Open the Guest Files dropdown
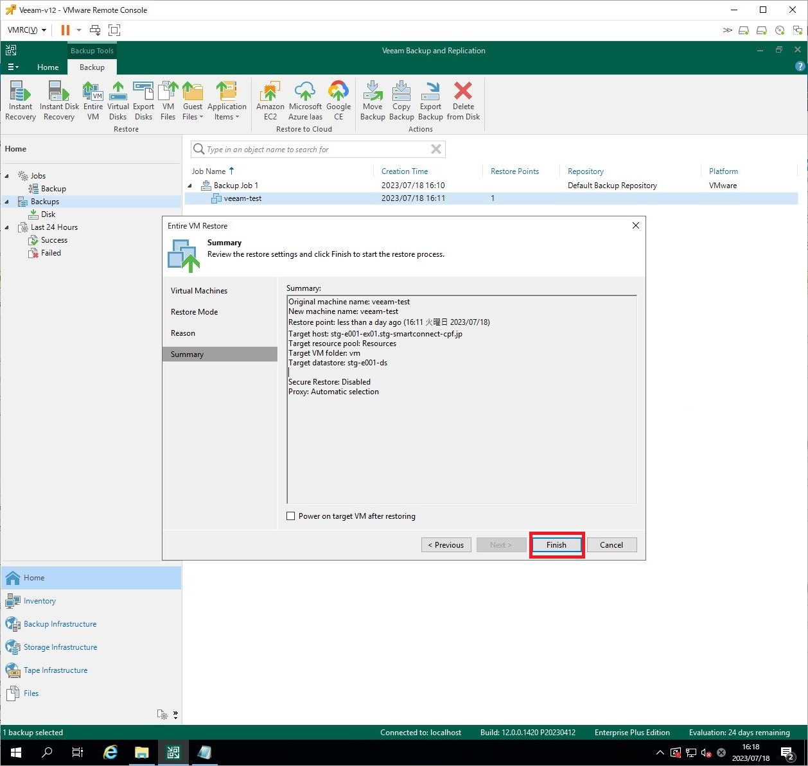 tap(193, 101)
